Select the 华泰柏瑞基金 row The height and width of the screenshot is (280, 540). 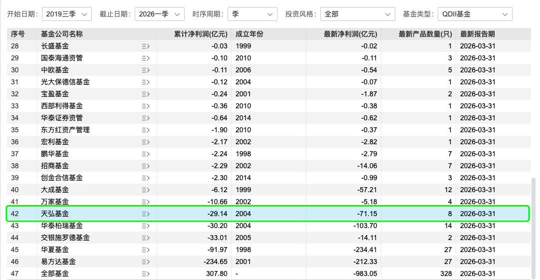268,226
